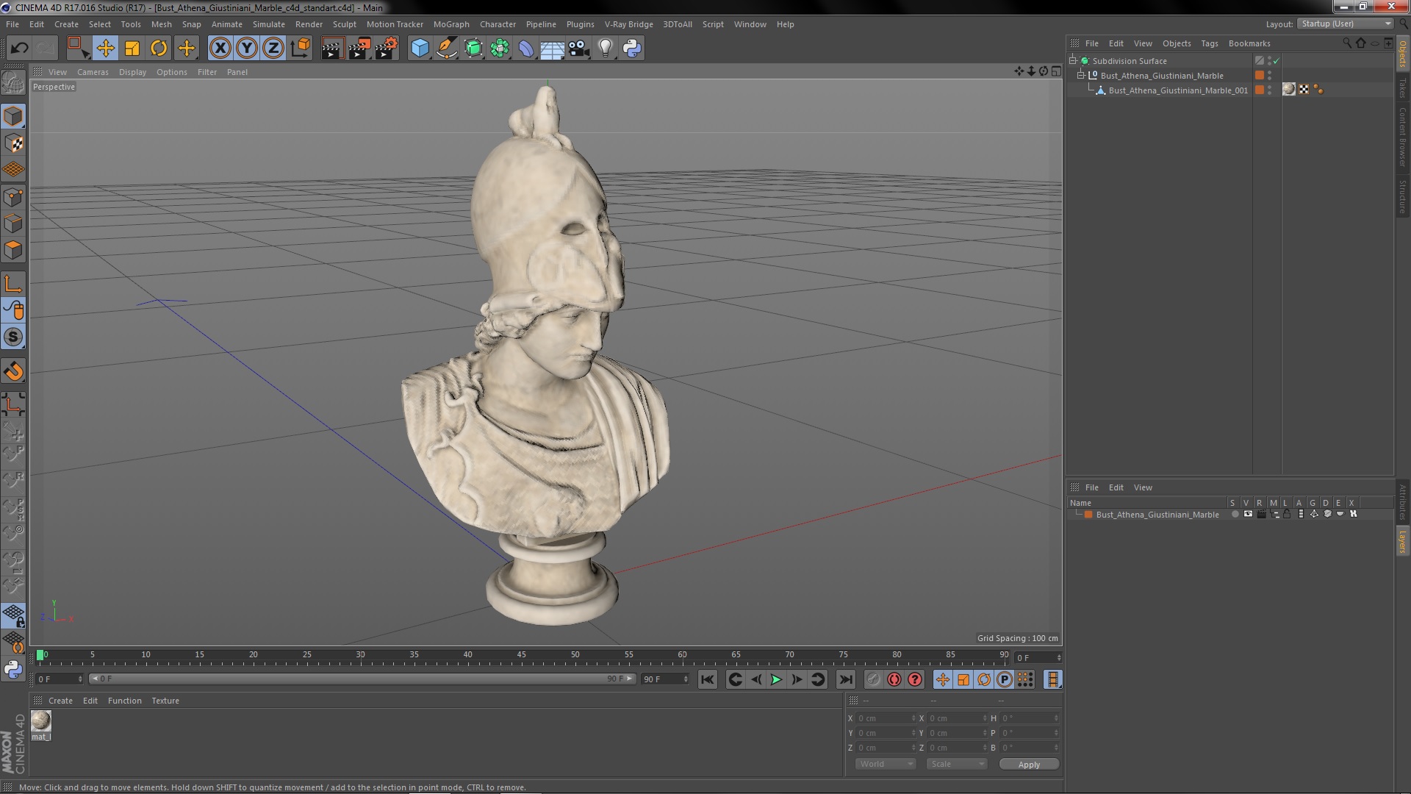Open deformer Bend icon
The width and height of the screenshot is (1411, 794).
pyautogui.click(x=526, y=49)
